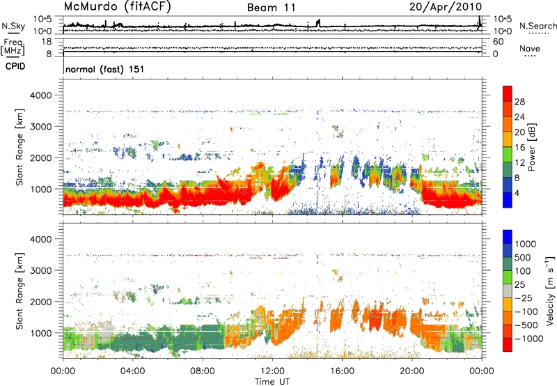Click the 'McMurdo (fitACF)' title text
Image resolution: width=557 pixels, height=386 pixels.
click(x=117, y=7)
